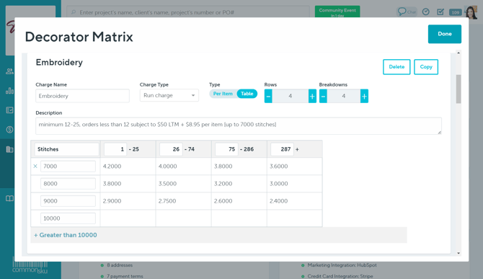The width and height of the screenshot is (483, 279).
Task: Select the 2.9000 price cell
Action: [x=128, y=201]
